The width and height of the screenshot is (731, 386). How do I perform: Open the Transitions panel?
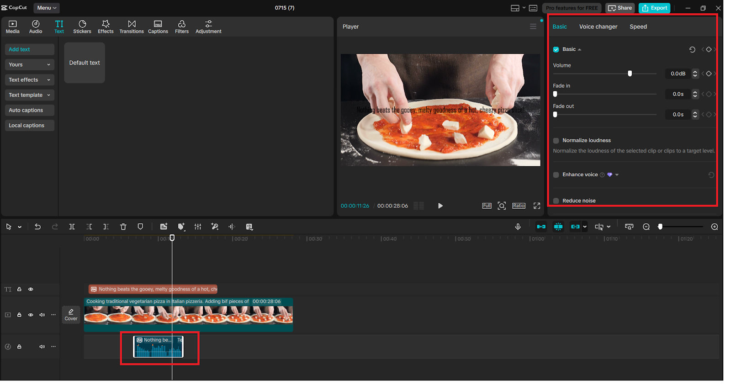132,27
